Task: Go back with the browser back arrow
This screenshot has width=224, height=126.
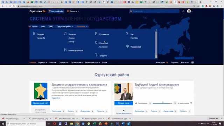Action: tap(2, 6)
